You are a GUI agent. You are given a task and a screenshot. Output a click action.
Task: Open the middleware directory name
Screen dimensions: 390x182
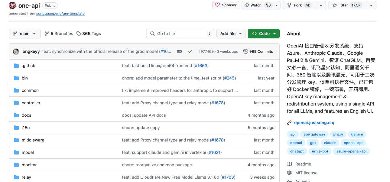33,140
